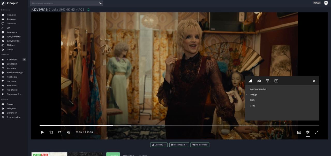Click the Спидтест gauge icon
The image size is (331, 156).
tap(3, 113)
